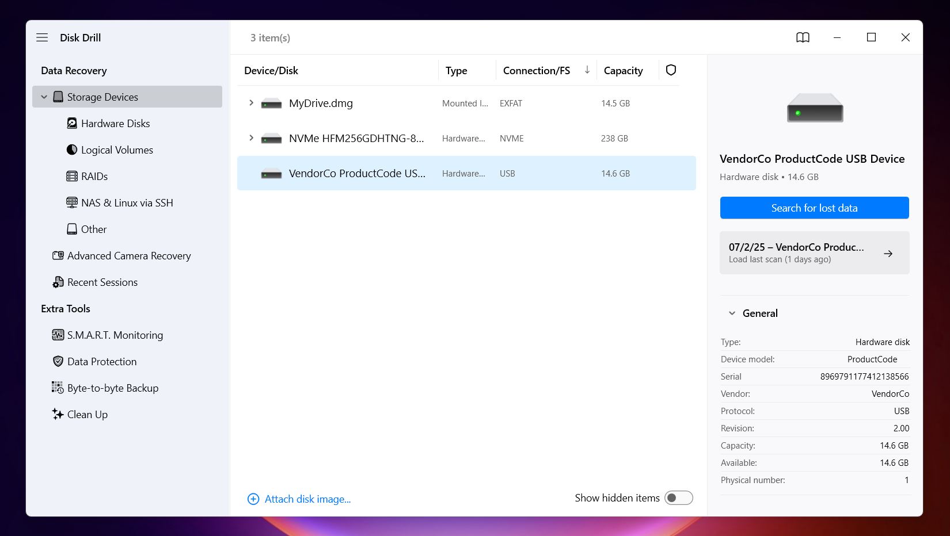The height and width of the screenshot is (536, 950).
Task: Expand the NVMe HFM256GDHTNG row
Action: [x=251, y=138]
